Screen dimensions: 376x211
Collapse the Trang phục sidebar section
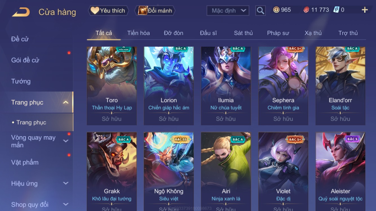tap(66, 102)
